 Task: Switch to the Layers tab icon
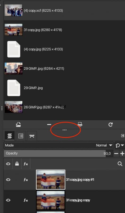coord(10,136)
